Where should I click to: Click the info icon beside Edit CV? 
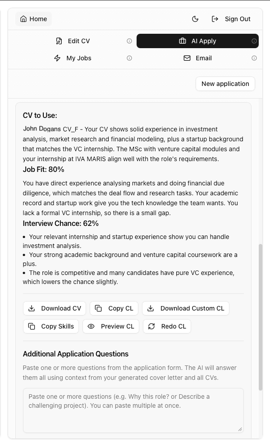pos(129,41)
